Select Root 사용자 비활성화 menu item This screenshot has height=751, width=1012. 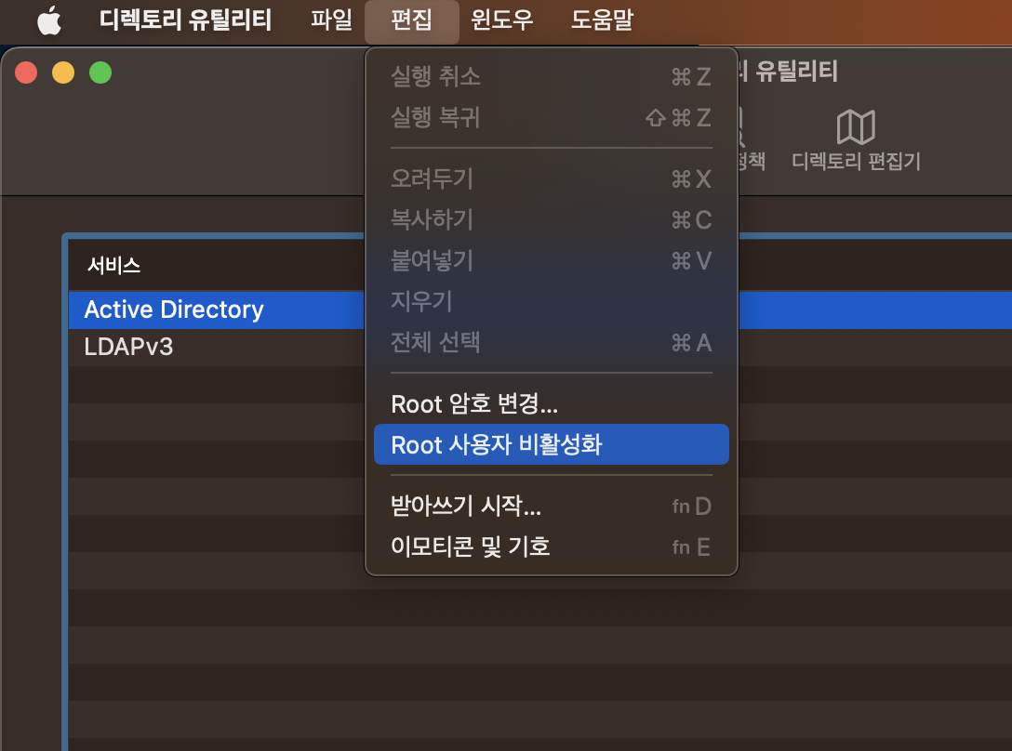click(552, 444)
